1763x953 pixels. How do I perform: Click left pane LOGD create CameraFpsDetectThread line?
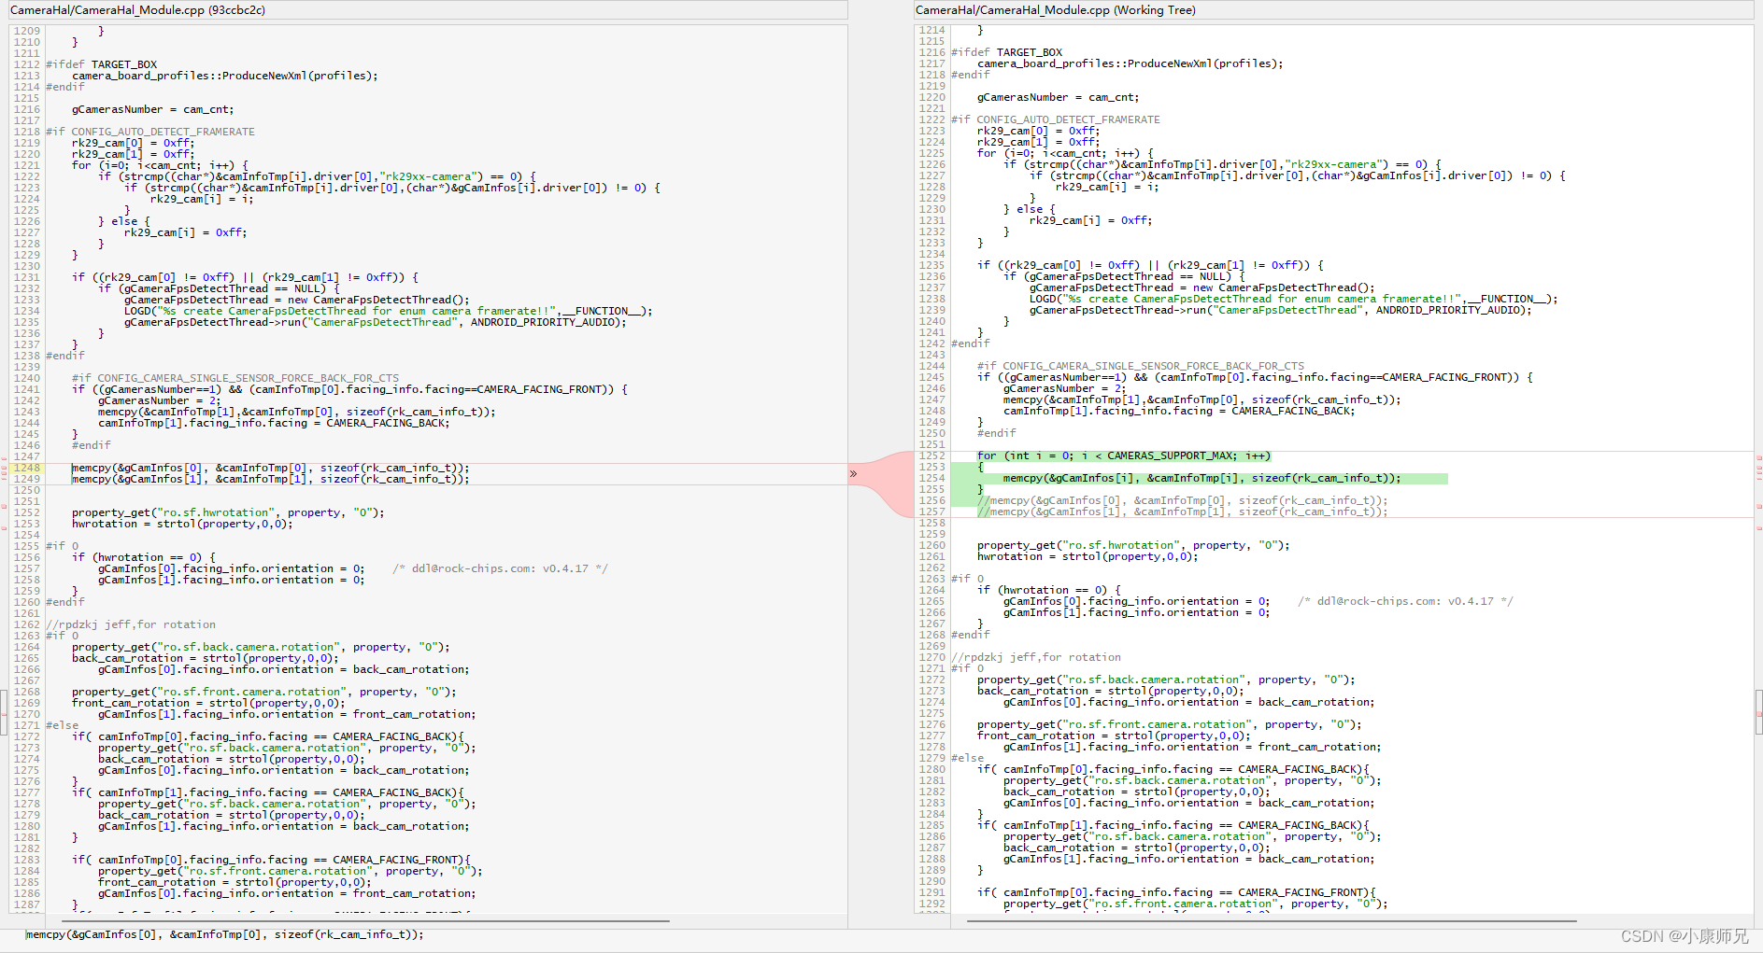tap(389, 311)
